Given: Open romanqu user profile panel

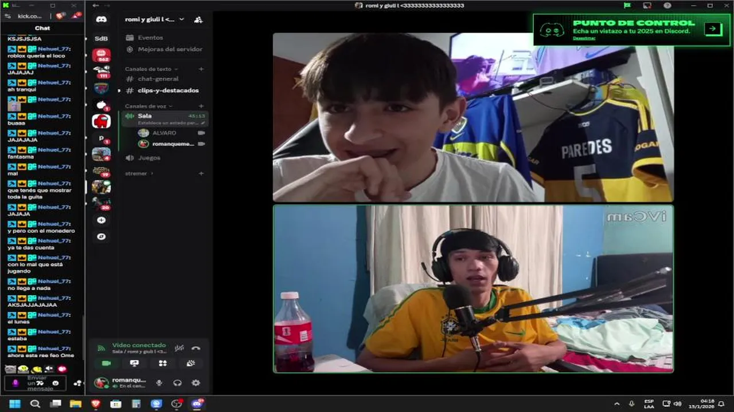Looking at the screenshot, I should coord(121,383).
